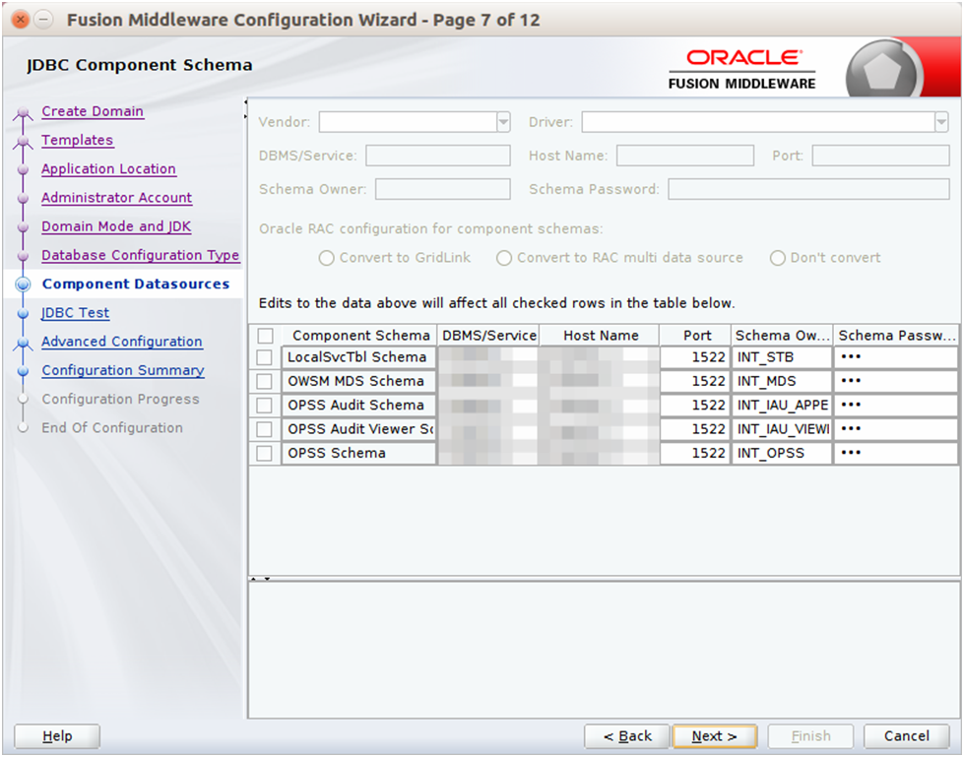This screenshot has width=964, height=757.
Task: Select the Don't convert radio option
Action: [x=778, y=258]
